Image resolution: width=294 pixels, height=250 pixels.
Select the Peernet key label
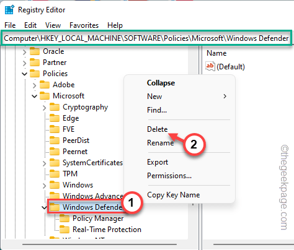click(x=75, y=152)
